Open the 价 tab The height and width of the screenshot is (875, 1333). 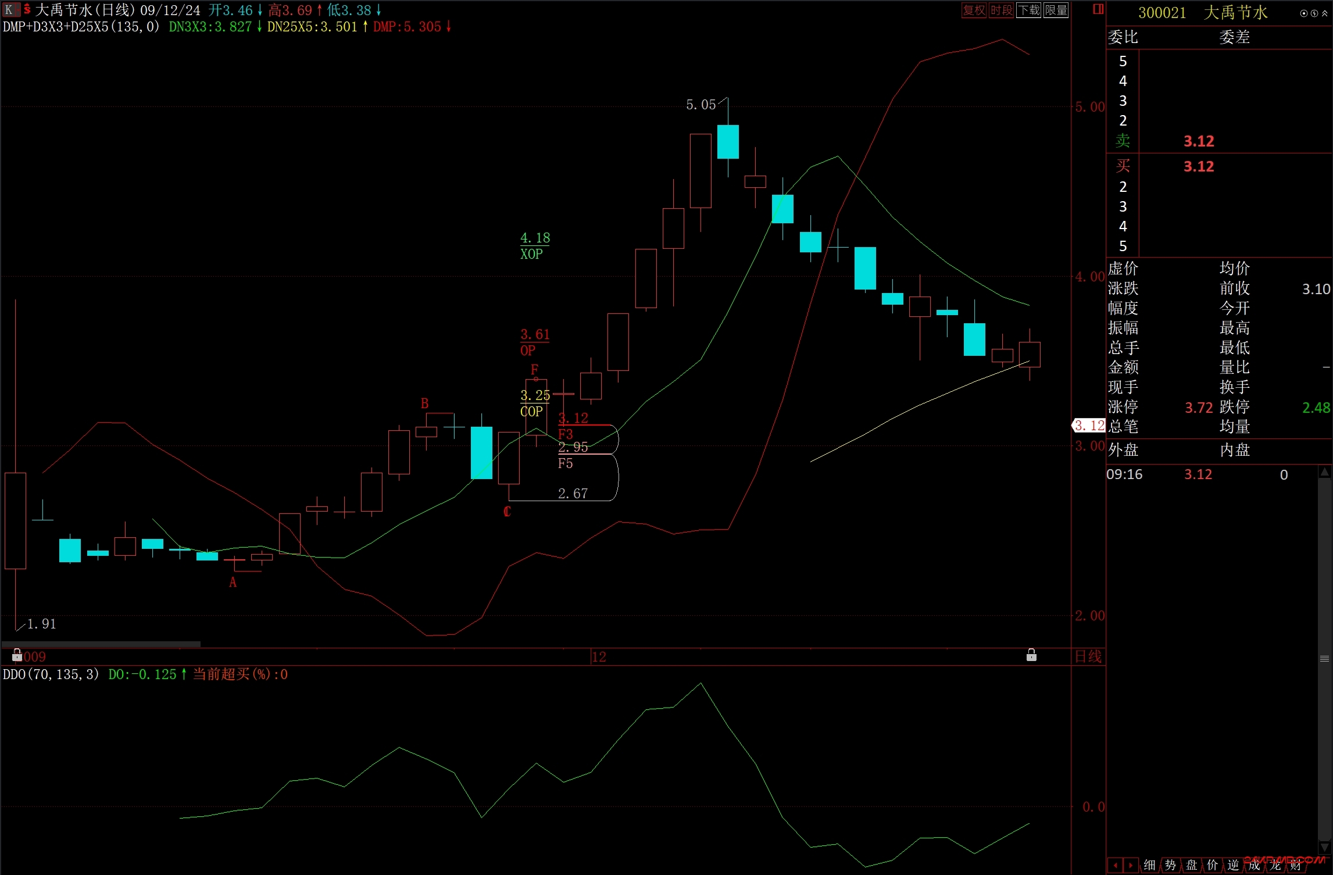click(x=1212, y=865)
